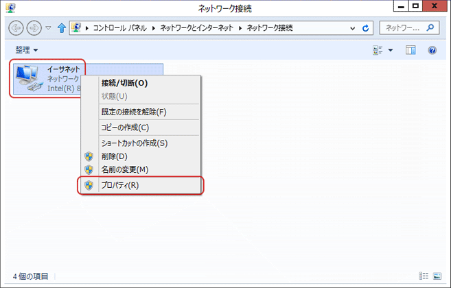The width and height of the screenshot is (451, 288).
Task: Open the address bar history dropdown
Action: (x=352, y=28)
